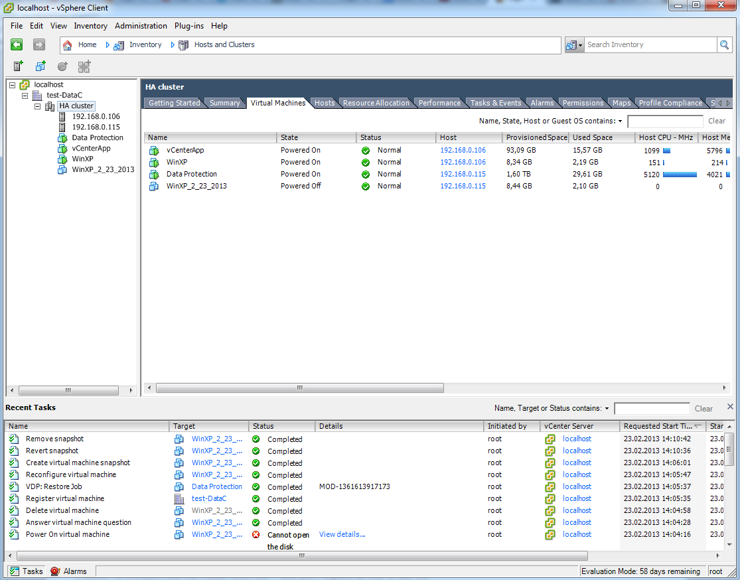Screen dimensions: 740x580
Task: Open the File menu
Action: coord(17,26)
